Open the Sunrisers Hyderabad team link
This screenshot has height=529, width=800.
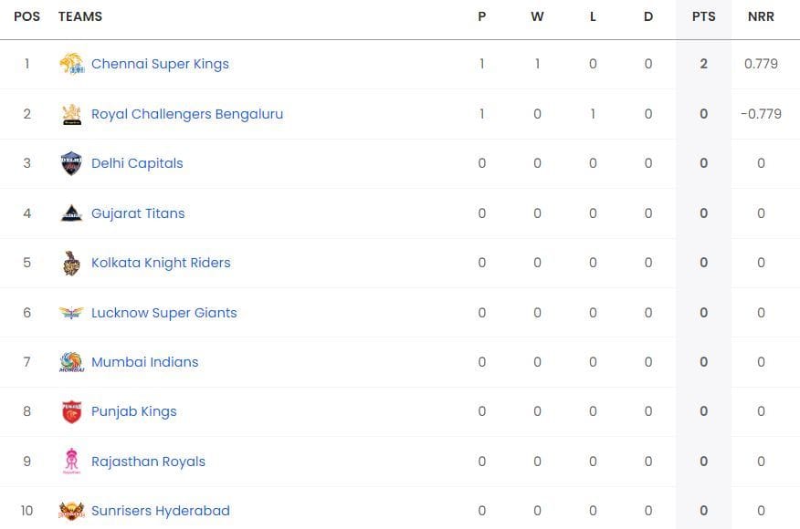coord(161,510)
